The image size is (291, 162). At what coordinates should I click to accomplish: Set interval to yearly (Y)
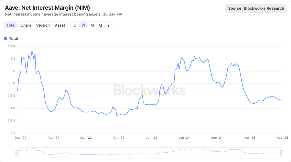pos(108,25)
